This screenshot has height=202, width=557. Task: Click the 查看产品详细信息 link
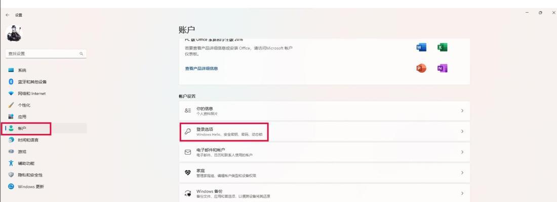tap(201, 68)
